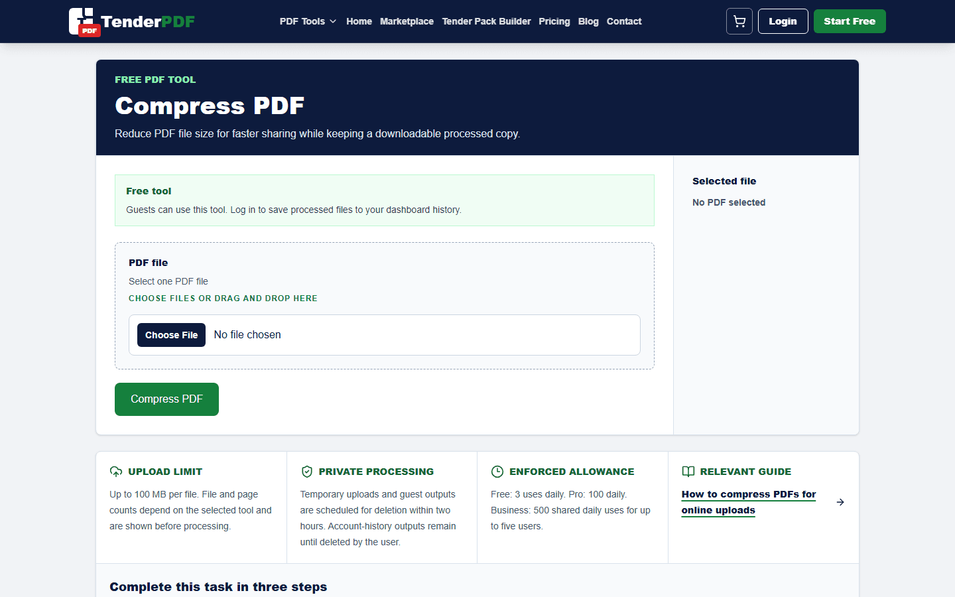This screenshot has height=597, width=955.
Task: Click the 'Compress PDF' page heading
Action: point(210,106)
